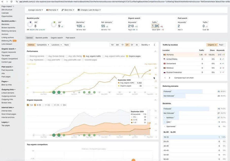
Task: Open the chart three-dot options menu
Action: point(154,45)
